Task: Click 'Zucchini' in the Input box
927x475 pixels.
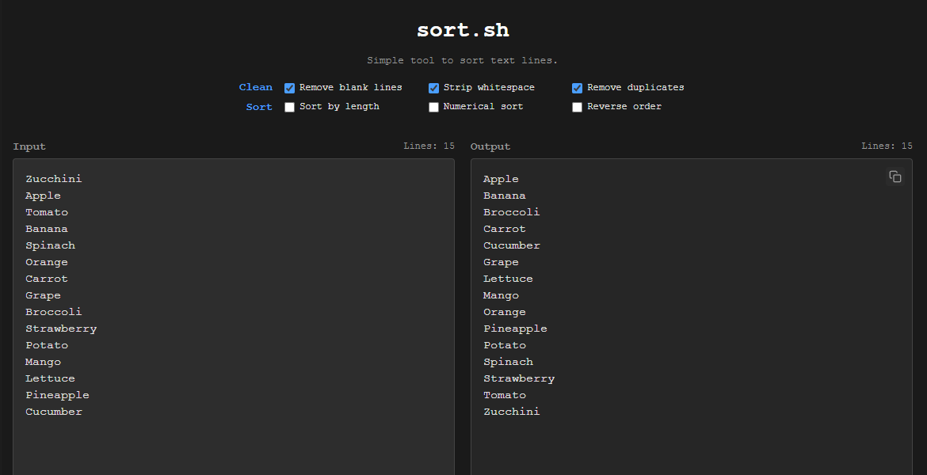Action: click(x=54, y=179)
